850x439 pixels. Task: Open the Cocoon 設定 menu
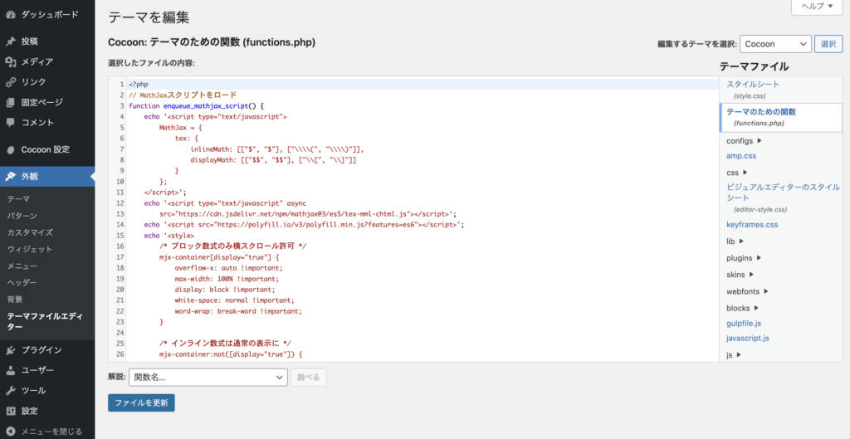[x=47, y=149]
